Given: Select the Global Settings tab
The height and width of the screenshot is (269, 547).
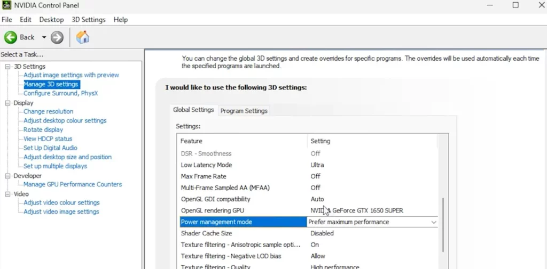Looking at the screenshot, I should (x=193, y=110).
